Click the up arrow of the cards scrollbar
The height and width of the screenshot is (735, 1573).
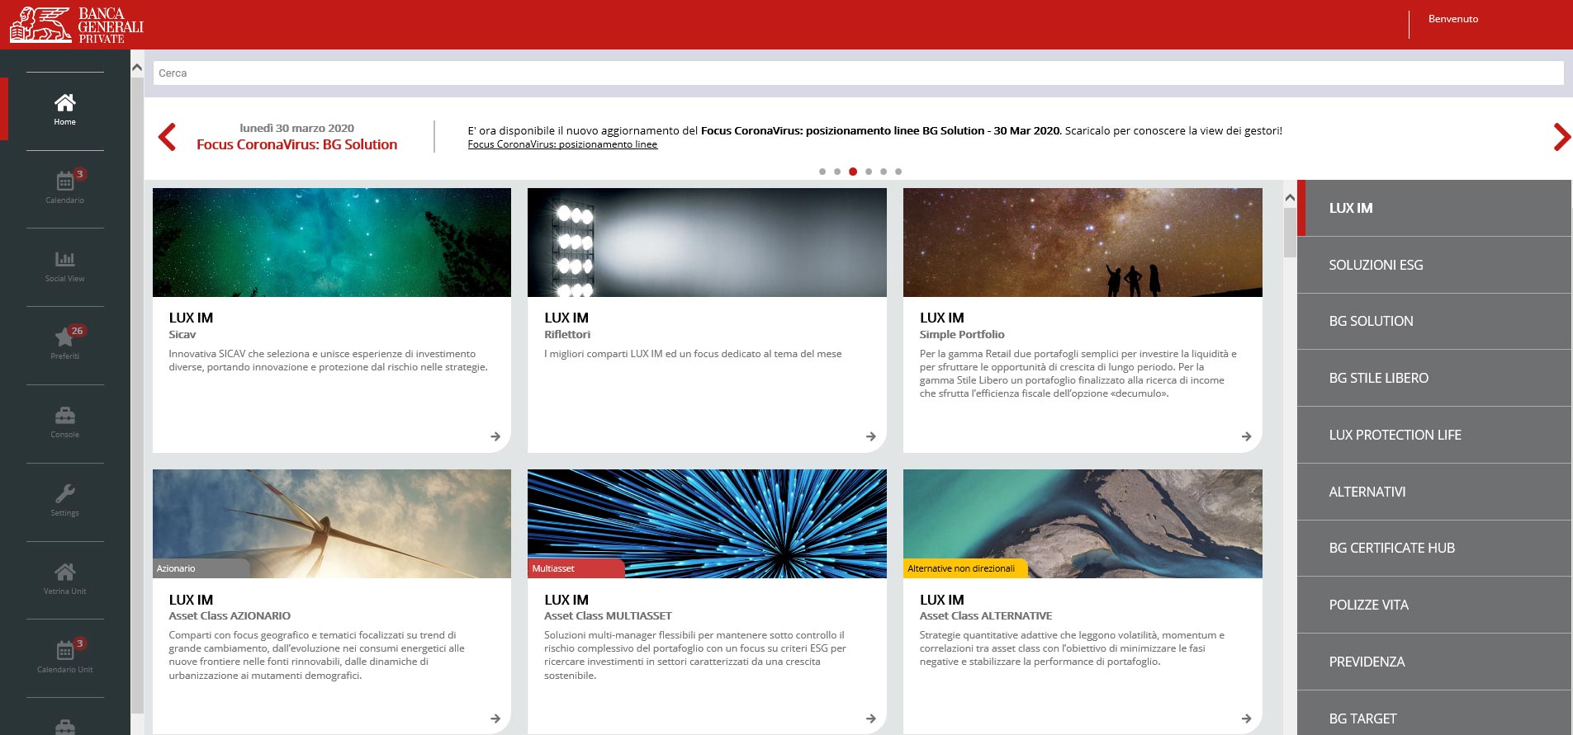(1290, 198)
